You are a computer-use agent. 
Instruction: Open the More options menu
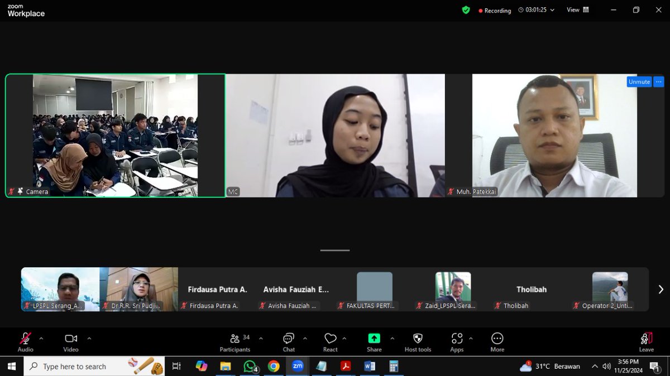click(x=497, y=342)
